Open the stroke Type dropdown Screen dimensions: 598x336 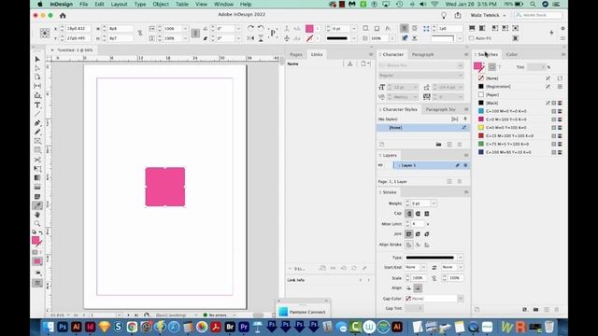point(461,258)
